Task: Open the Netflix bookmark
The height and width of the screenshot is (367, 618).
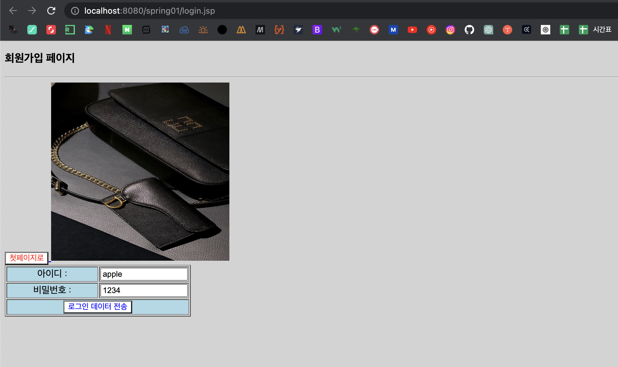Action: 108,30
